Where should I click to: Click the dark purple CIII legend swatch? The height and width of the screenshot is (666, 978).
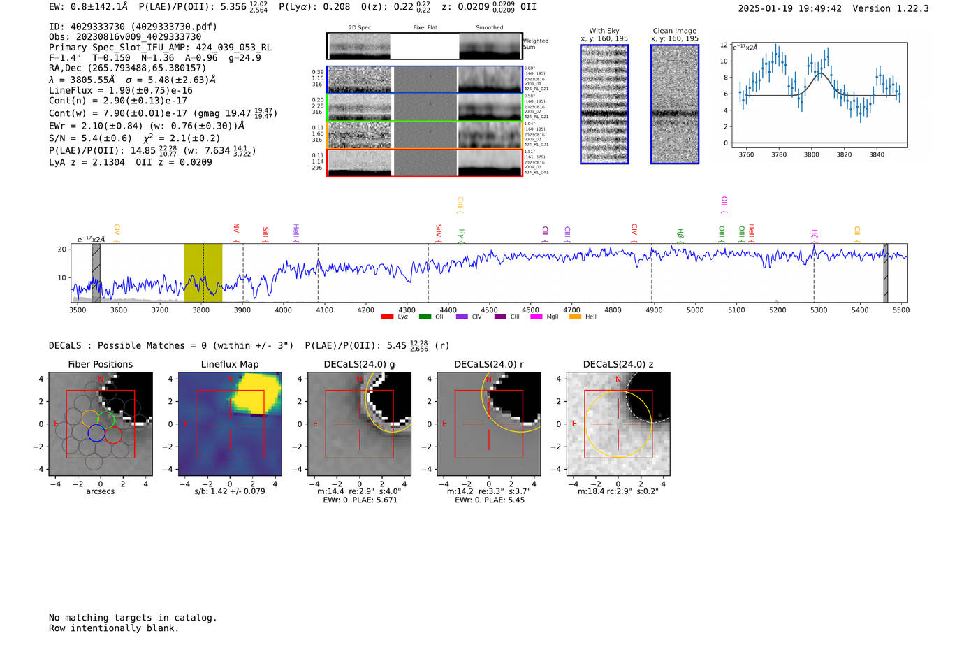[x=500, y=317]
